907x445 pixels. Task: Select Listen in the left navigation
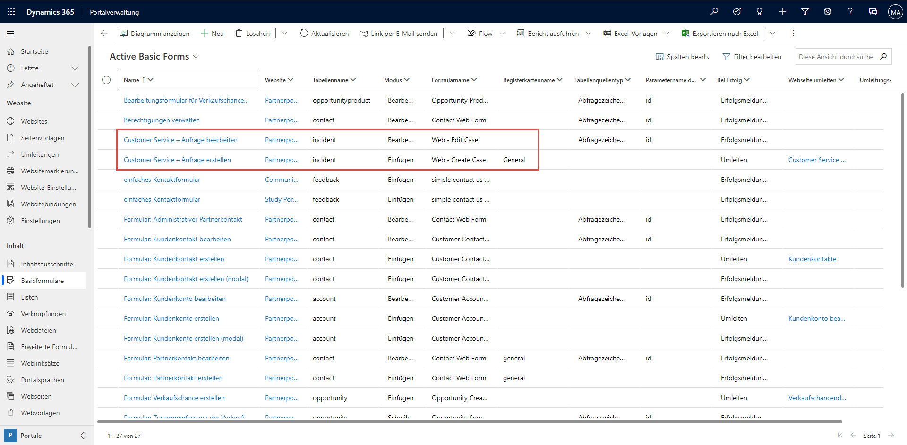[x=29, y=297]
